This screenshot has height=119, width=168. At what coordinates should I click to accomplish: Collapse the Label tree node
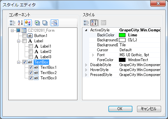click(18, 41)
